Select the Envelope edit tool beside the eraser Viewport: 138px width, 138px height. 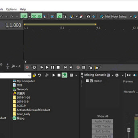click(x=71, y=16)
